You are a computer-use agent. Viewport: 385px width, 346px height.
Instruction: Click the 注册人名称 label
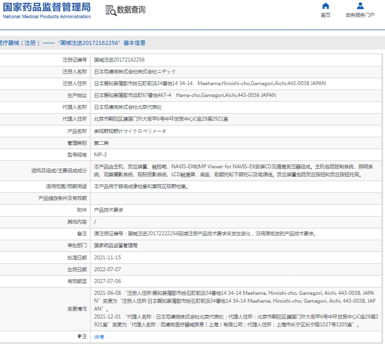click(75, 72)
